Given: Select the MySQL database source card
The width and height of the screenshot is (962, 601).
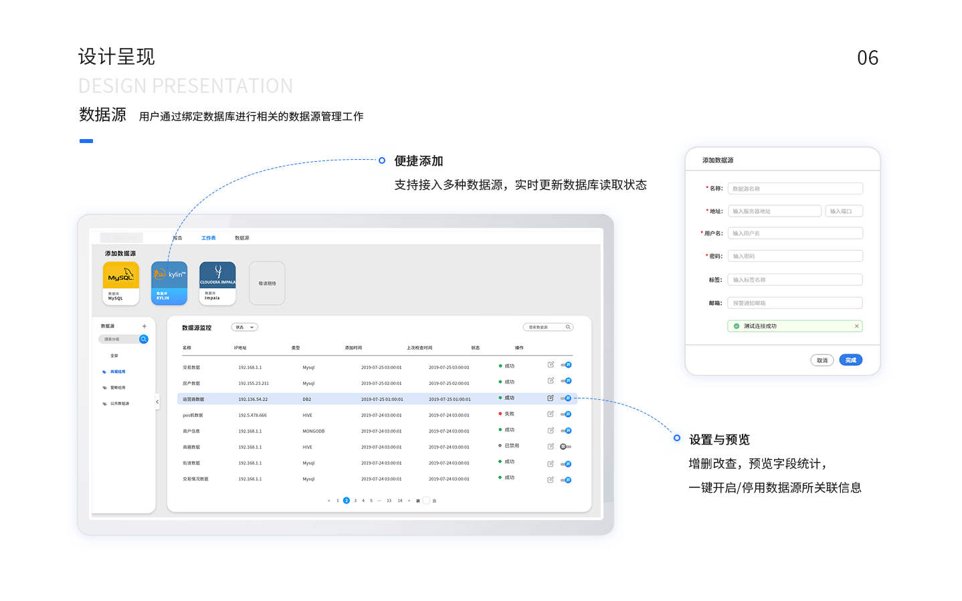Looking at the screenshot, I should [121, 283].
